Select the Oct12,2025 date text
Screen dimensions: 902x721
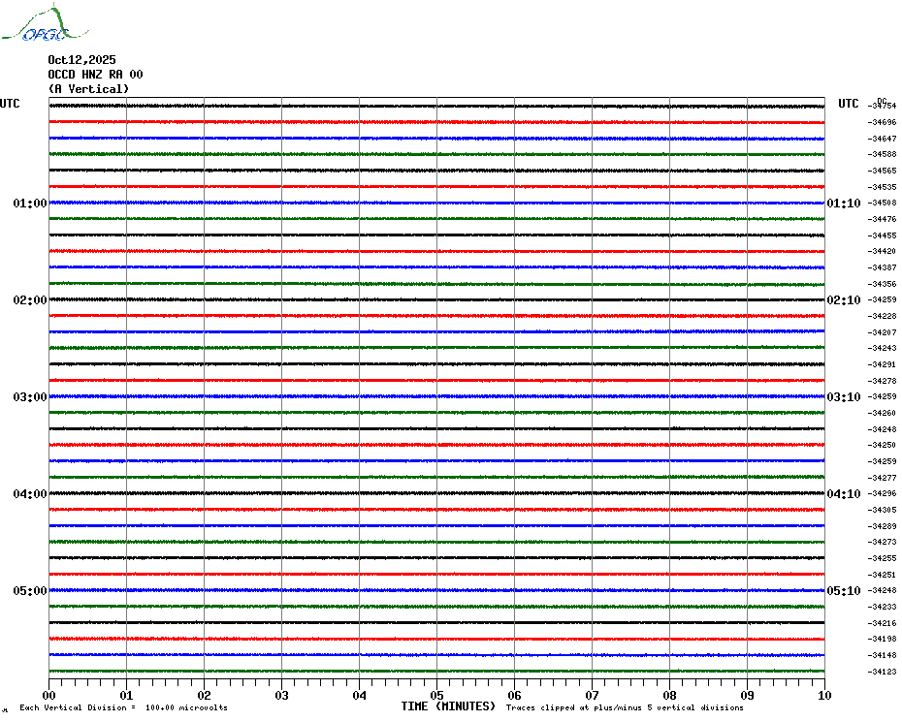[x=81, y=60]
